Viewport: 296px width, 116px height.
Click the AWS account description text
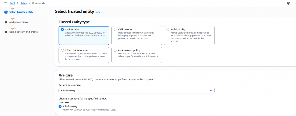click(x=136, y=35)
